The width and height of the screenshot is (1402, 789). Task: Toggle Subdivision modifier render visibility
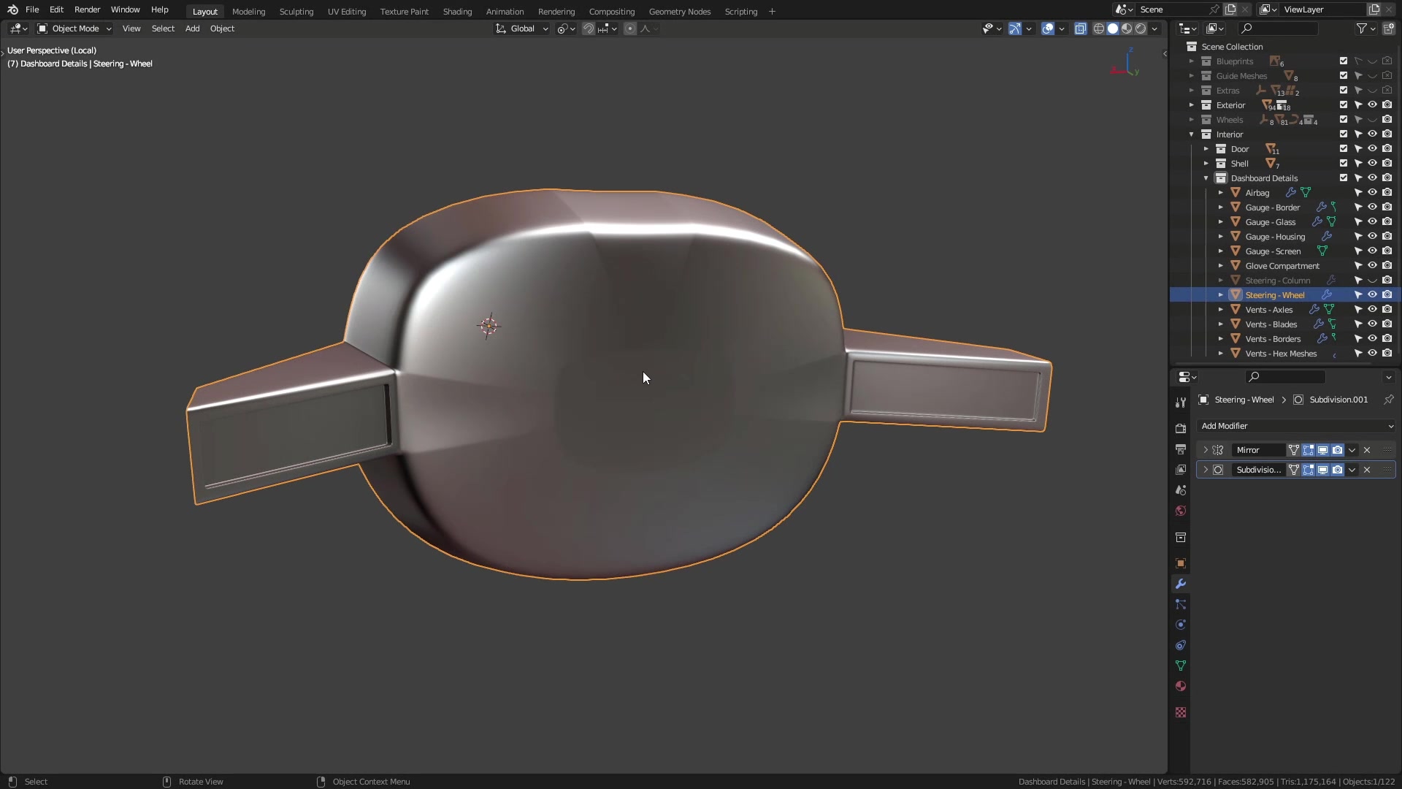pos(1338,470)
